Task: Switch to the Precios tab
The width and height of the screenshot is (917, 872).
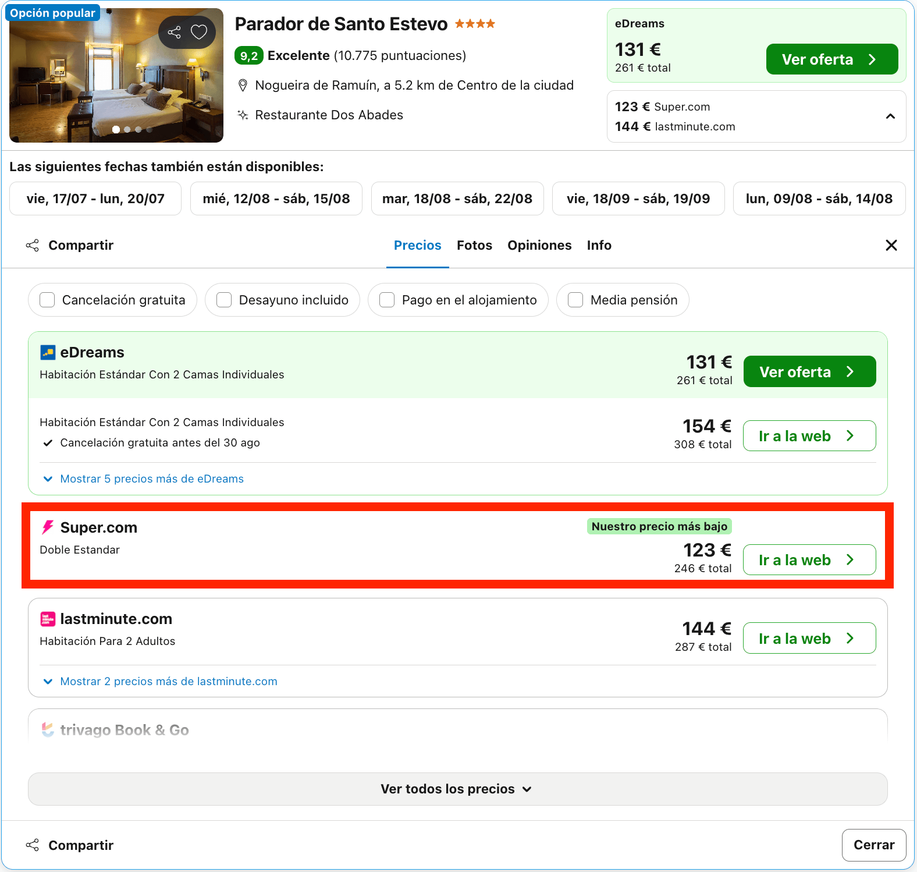Action: (418, 245)
